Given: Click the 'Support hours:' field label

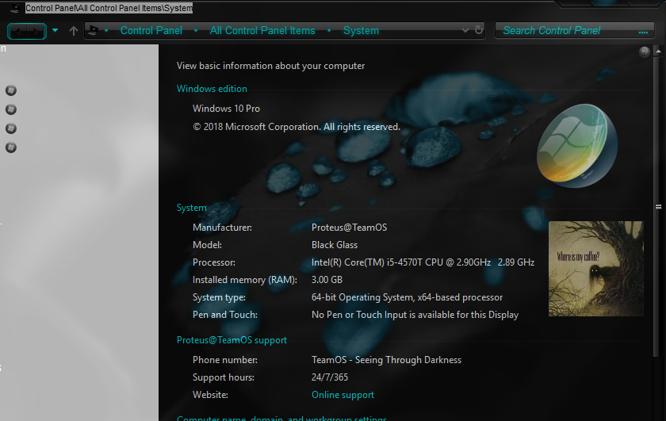Looking at the screenshot, I should (224, 377).
